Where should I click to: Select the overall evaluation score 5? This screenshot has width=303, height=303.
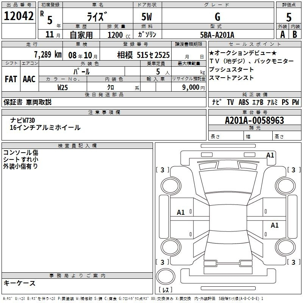click(x=289, y=17)
